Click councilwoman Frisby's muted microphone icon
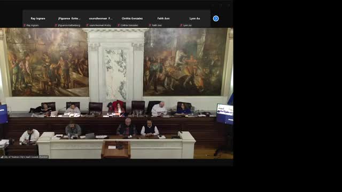The height and width of the screenshot is (192, 342). [x=87, y=25]
